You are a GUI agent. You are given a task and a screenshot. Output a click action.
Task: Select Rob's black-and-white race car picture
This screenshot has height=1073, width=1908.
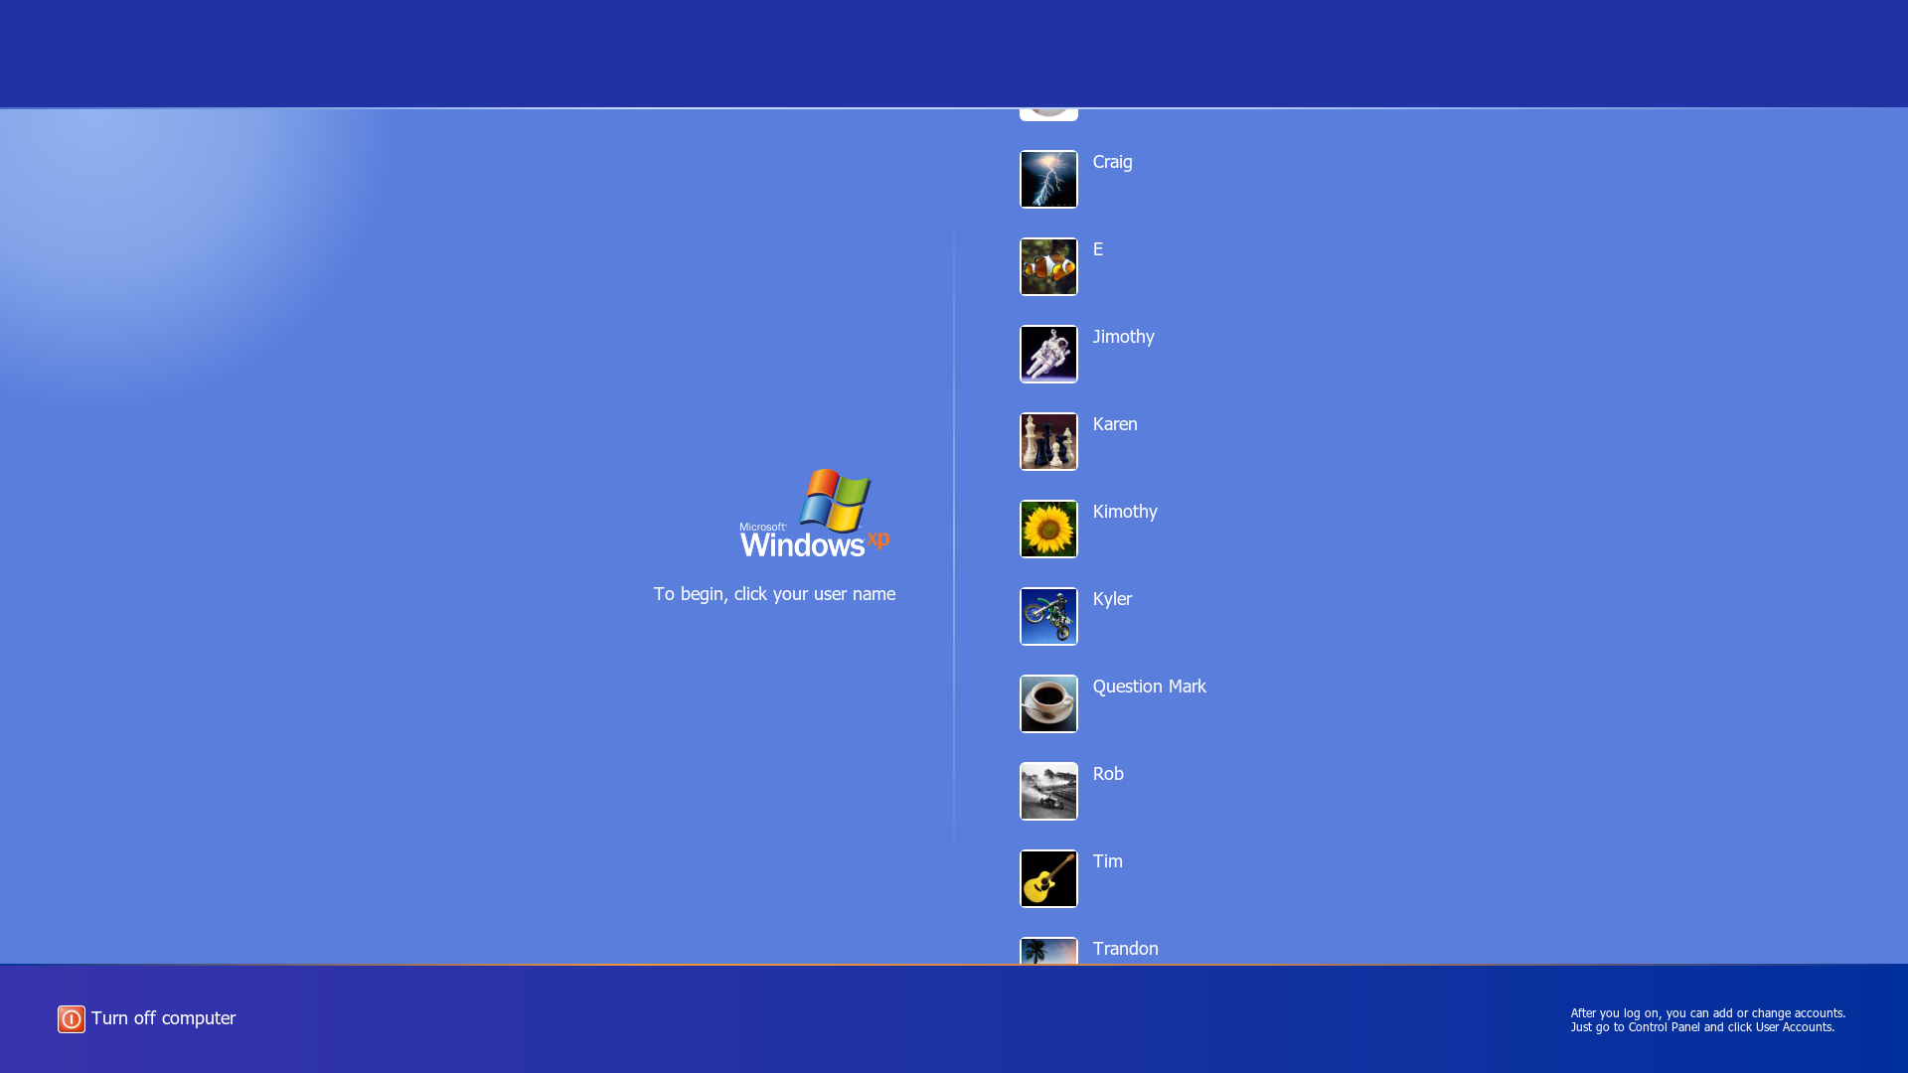(1048, 791)
